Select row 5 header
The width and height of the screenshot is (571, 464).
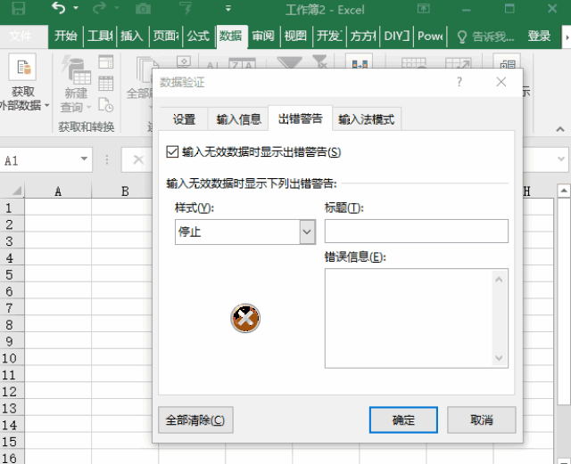coord(10,274)
